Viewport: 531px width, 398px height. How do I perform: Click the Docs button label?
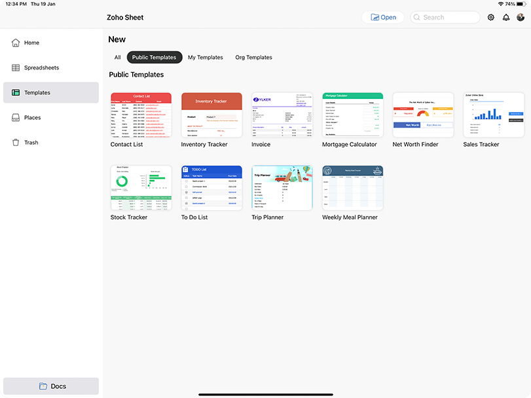point(58,386)
